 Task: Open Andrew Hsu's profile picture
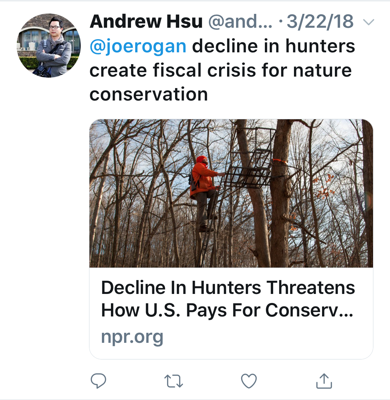pyautogui.click(x=49, y=45)
